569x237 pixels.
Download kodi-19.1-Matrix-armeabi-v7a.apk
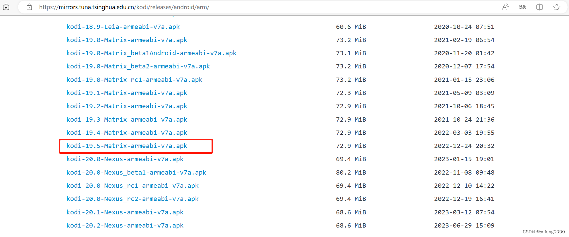[x=127, y=93]
